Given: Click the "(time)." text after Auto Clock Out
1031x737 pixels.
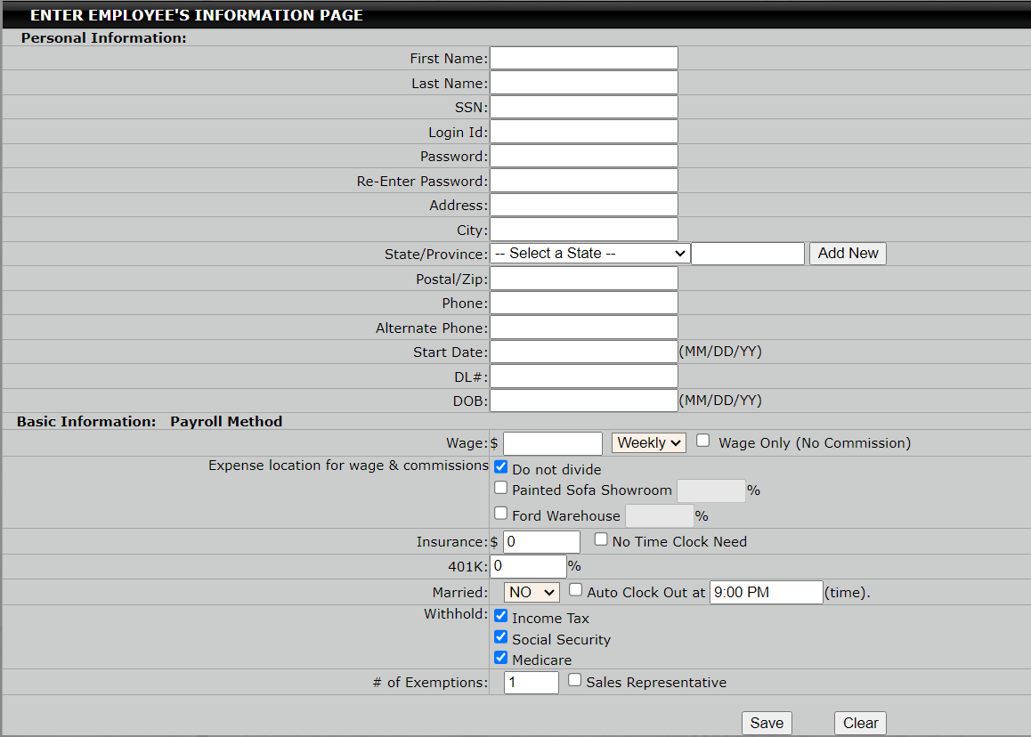Looking at the screenshot, I should [848, 593].
